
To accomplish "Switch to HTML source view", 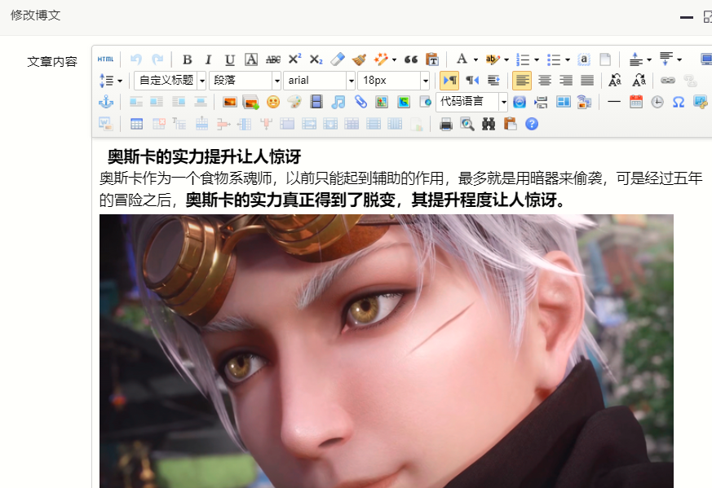I will point(105,59).
